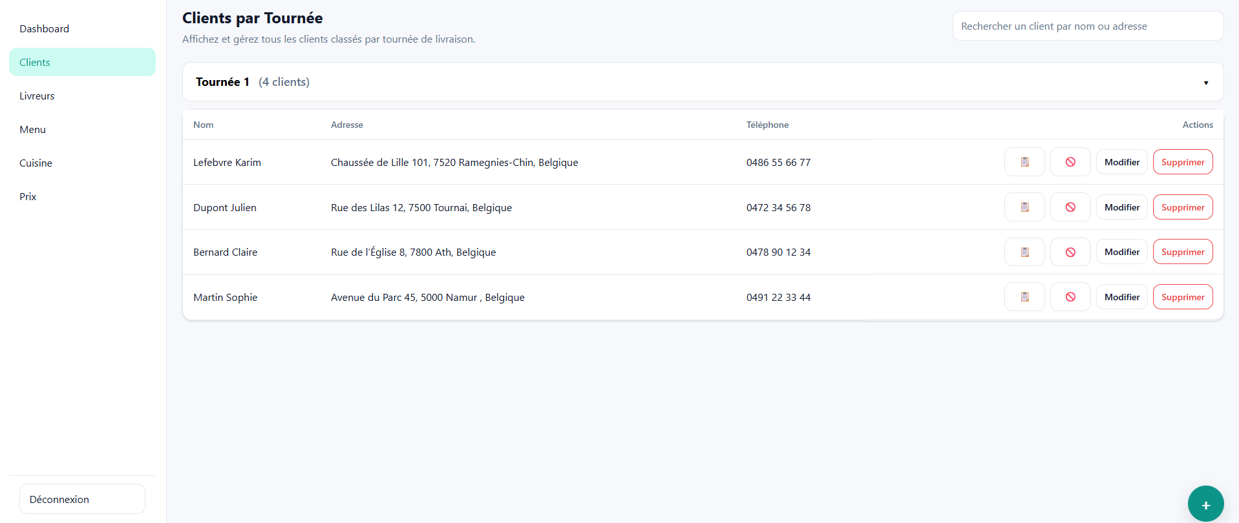Modify the Lefebvre Karim client
This screenshot has width=1239, height=523.
tap(1121, 162)
